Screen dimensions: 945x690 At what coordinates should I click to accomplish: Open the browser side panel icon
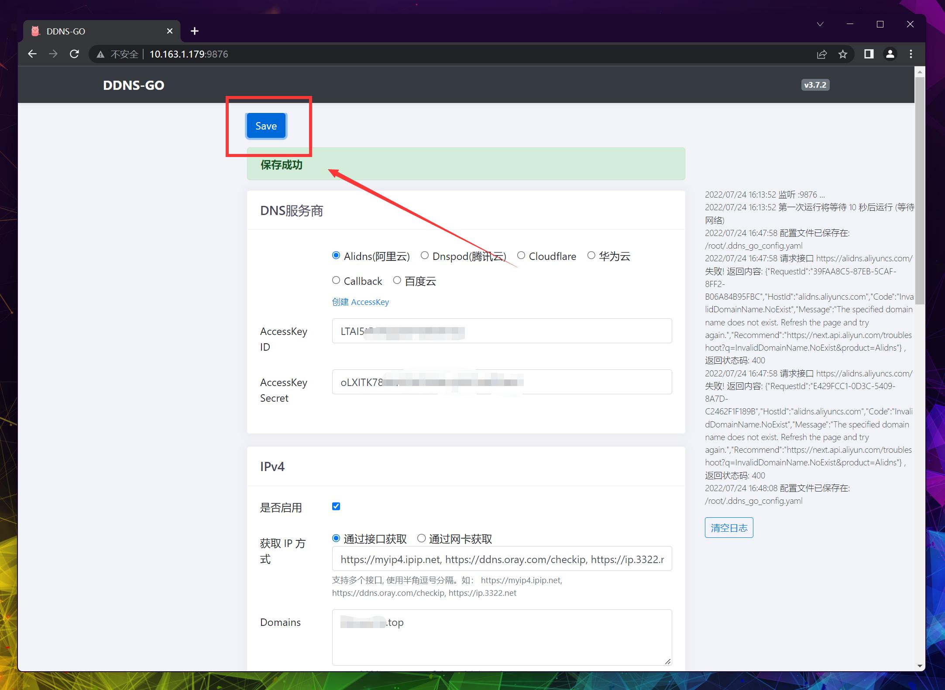(869, 54)
